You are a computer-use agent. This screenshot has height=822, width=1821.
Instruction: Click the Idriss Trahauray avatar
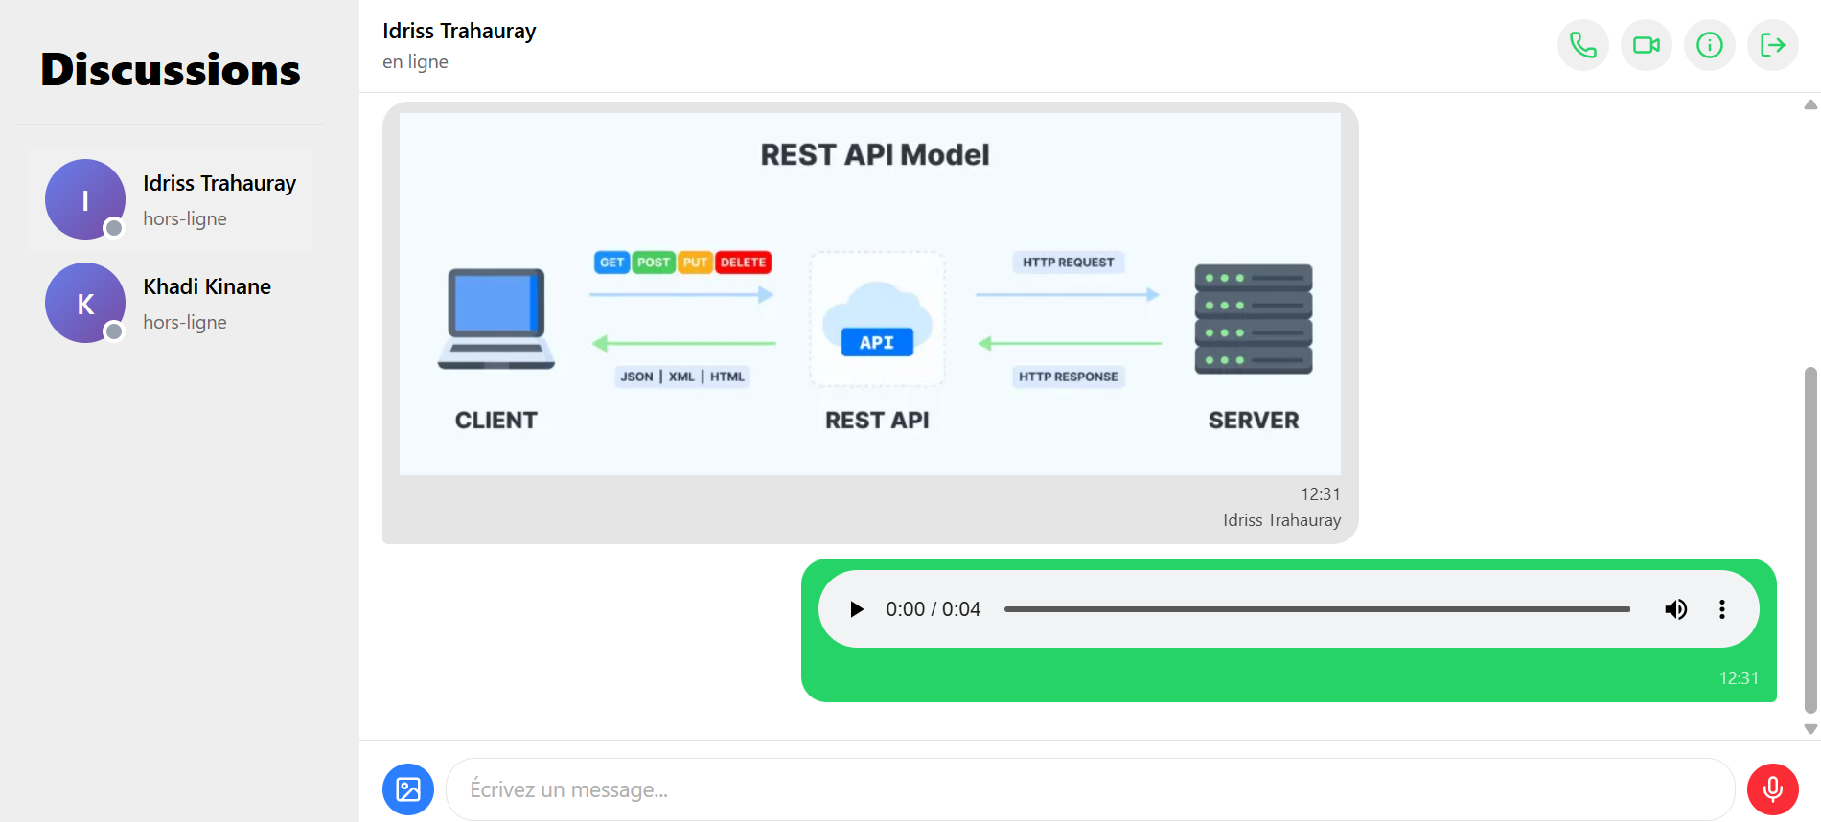point(85,199)
